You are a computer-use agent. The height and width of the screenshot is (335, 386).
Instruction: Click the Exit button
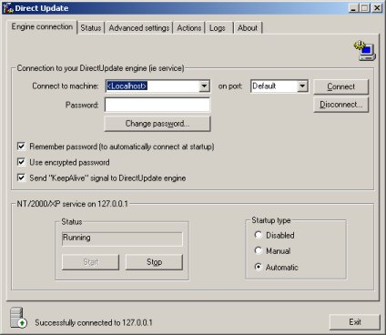355,322
